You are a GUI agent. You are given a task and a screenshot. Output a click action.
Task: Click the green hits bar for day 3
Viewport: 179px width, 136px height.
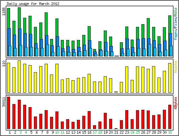click(19, 18)
